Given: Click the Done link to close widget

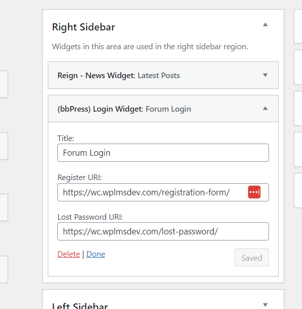Looking at the screenshot, I should pos(95,254).
